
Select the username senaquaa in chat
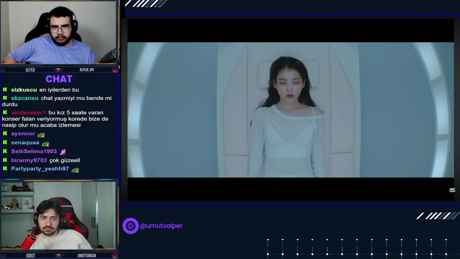(25, 143)
